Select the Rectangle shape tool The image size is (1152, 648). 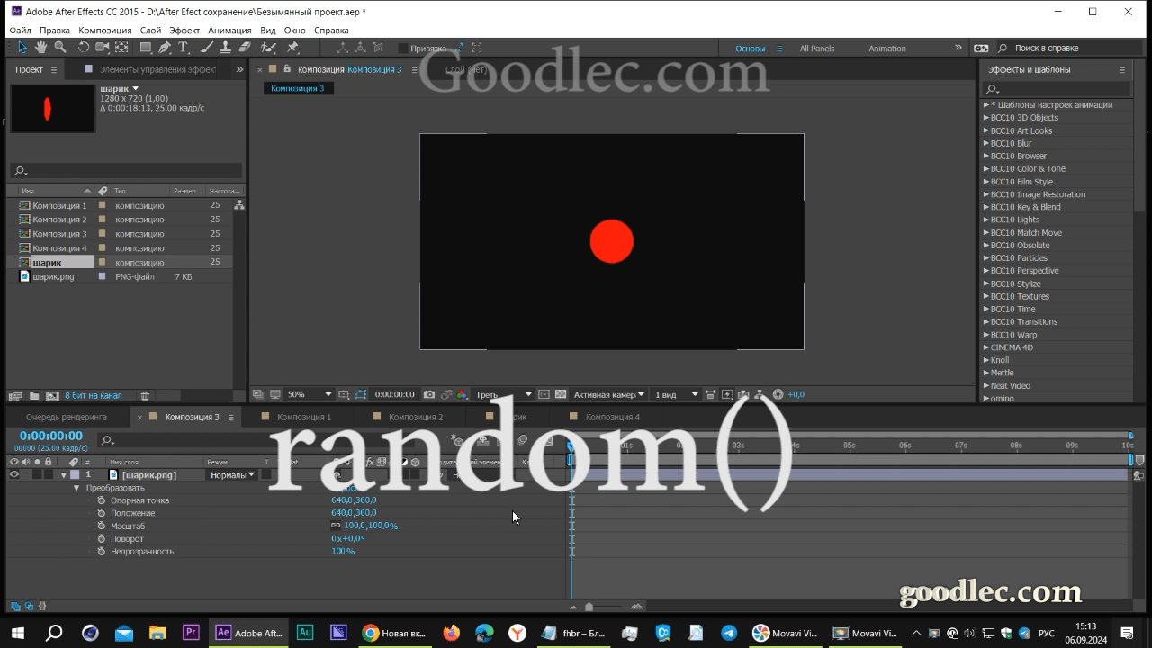[145, 47]
